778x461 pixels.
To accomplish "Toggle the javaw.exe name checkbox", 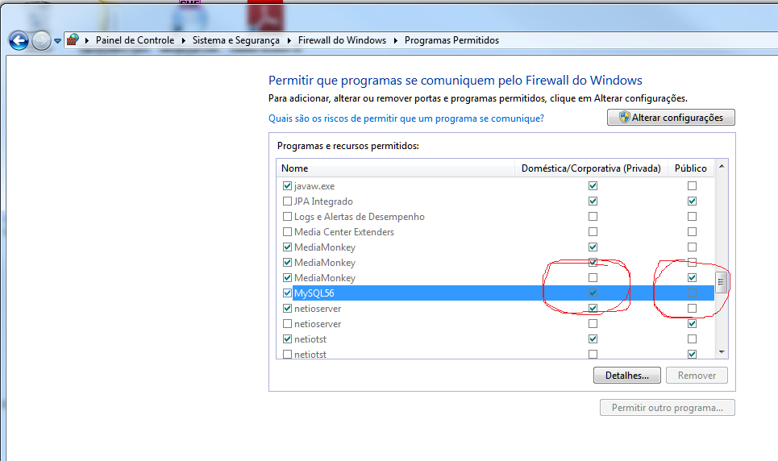I will pyautogui.click(x=287, y=186).
